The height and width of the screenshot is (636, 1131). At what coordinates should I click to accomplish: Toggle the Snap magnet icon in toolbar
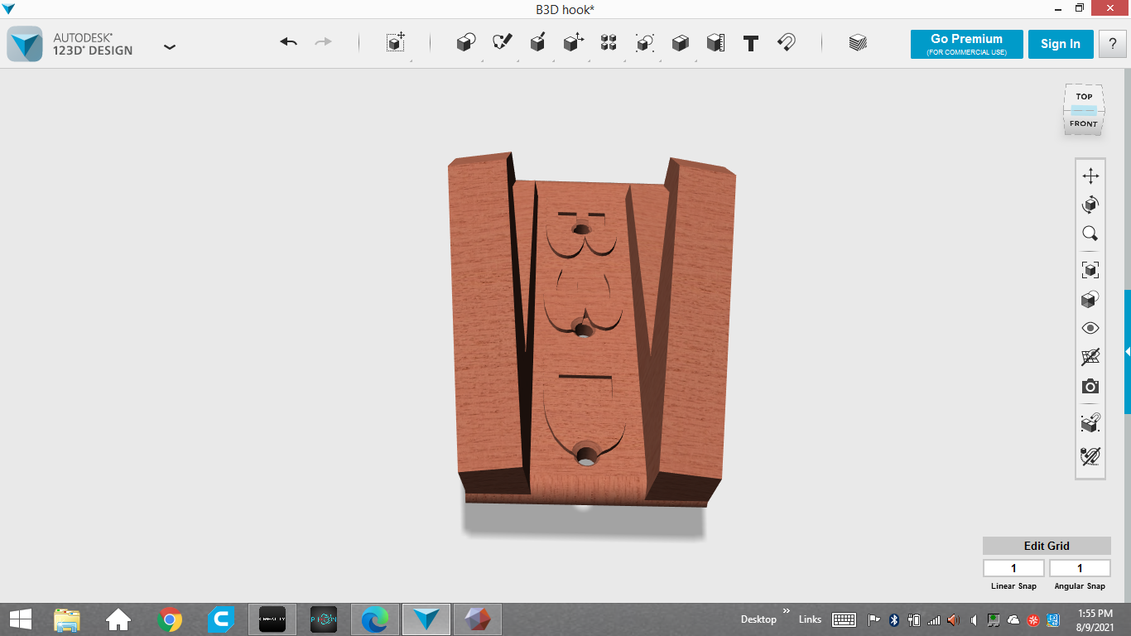[787, 42]
